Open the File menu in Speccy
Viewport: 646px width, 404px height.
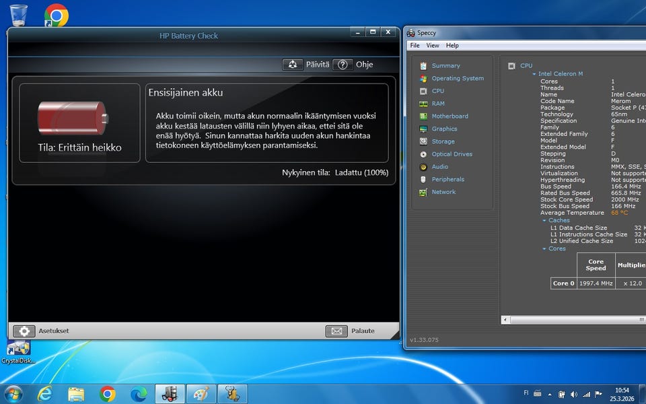415,46
